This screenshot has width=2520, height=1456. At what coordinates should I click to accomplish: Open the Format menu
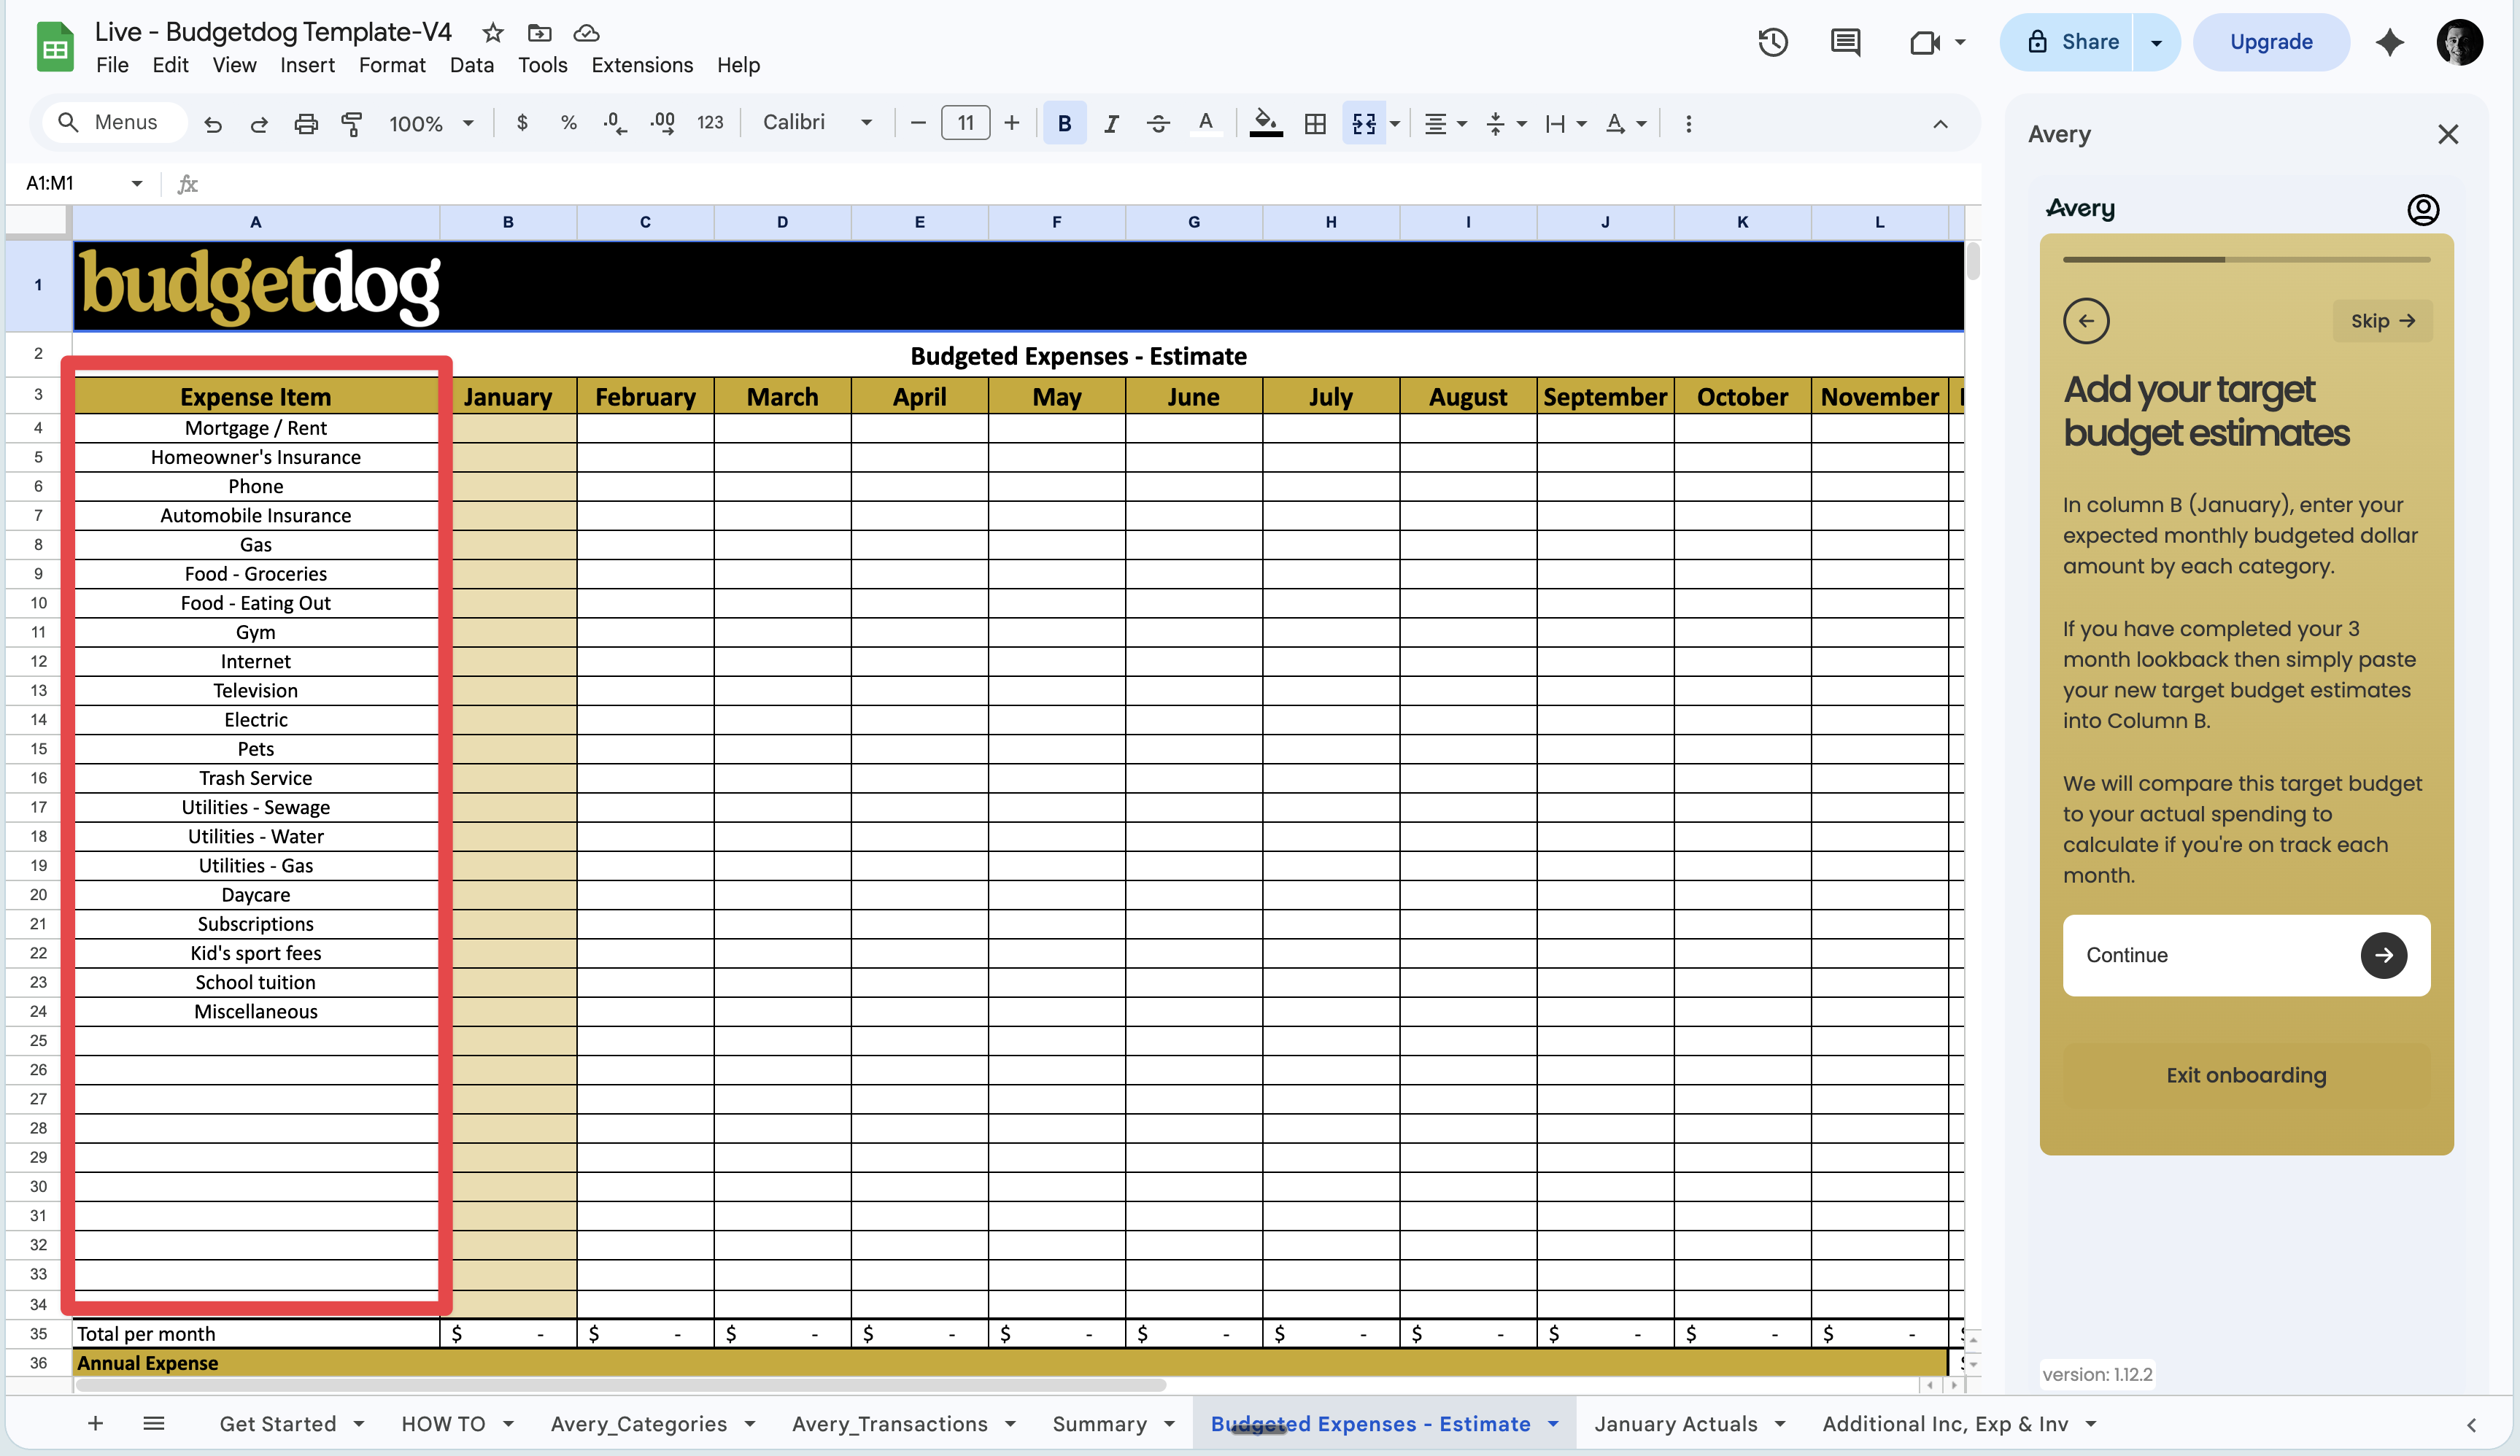(x=392, y=65)
